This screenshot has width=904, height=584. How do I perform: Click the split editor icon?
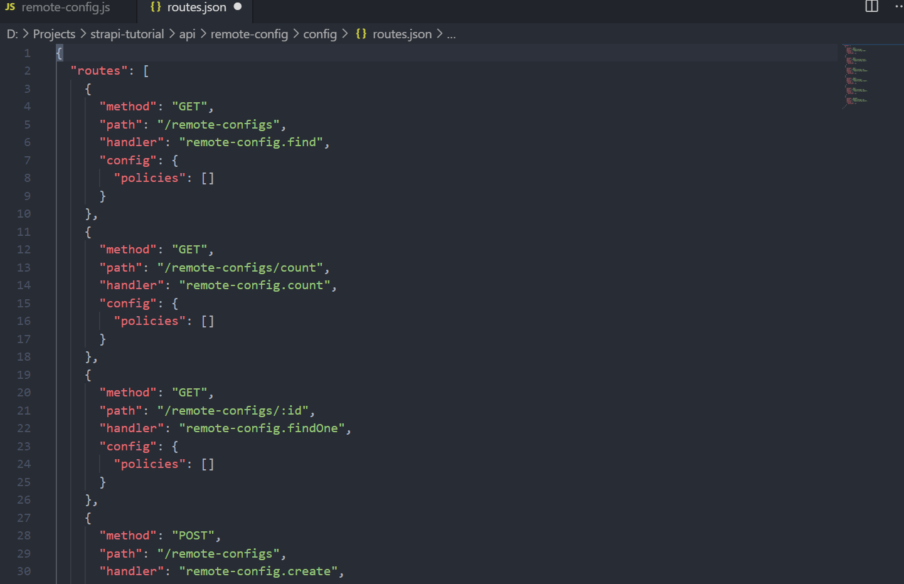pyautogui.click(x=871, y=7)
